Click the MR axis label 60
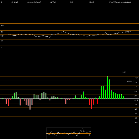139x139 pixels. click(x=136, y=87)
